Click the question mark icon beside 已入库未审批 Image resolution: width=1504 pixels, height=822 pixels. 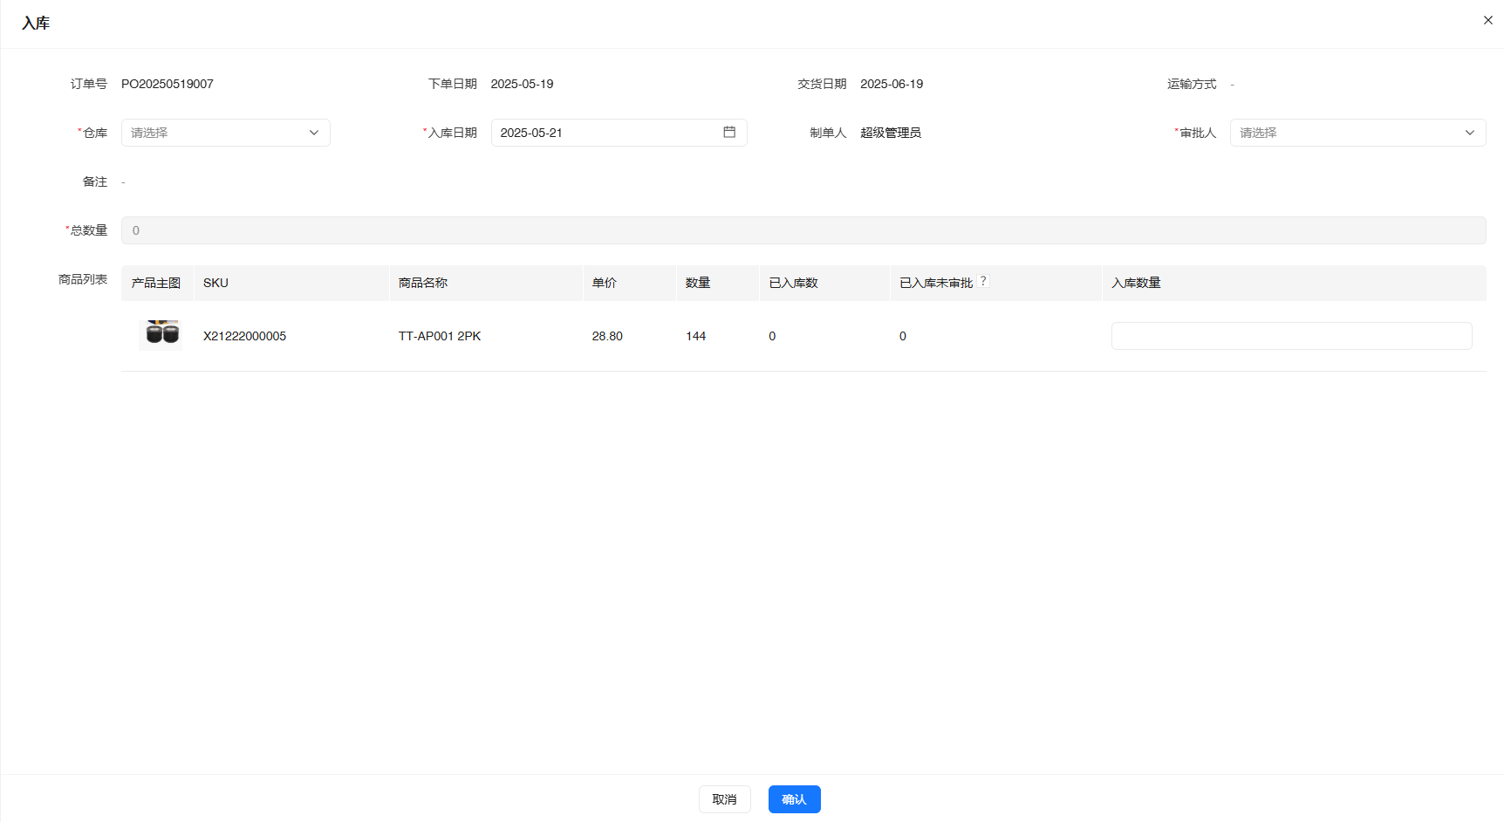tap(983, 280)
